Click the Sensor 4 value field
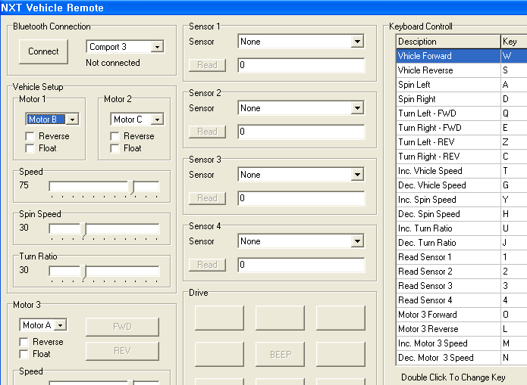The height and width of the screenshot is (385, 527). click(x=301, y=265)
